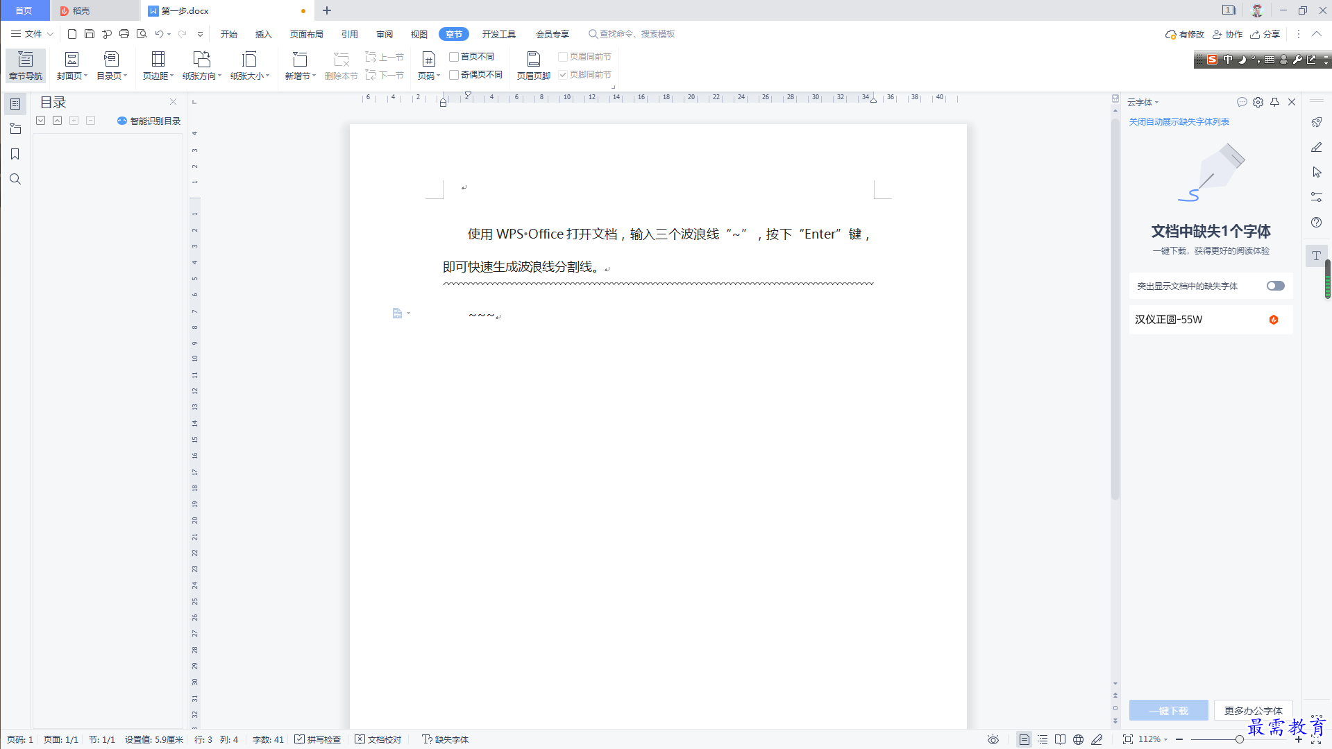Click the pen edit icon on right sidebar
1332x749 pixels.
1316,147
